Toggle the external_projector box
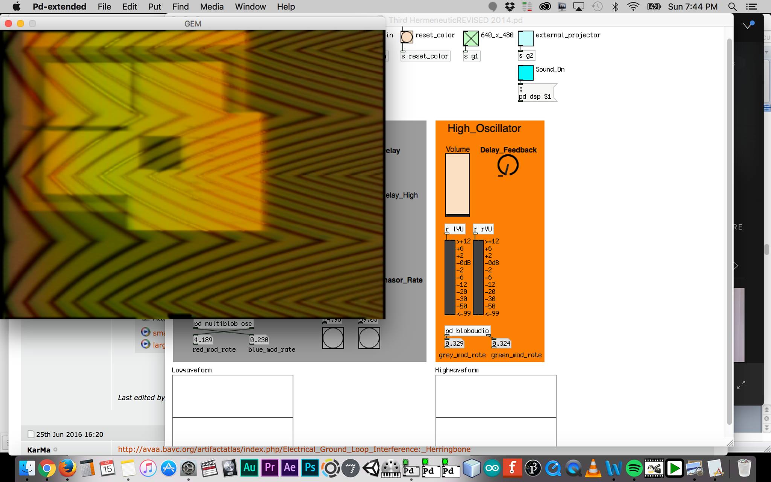This screenshot has width=771, height=482. pyautogui.click(x=526, y=38)
